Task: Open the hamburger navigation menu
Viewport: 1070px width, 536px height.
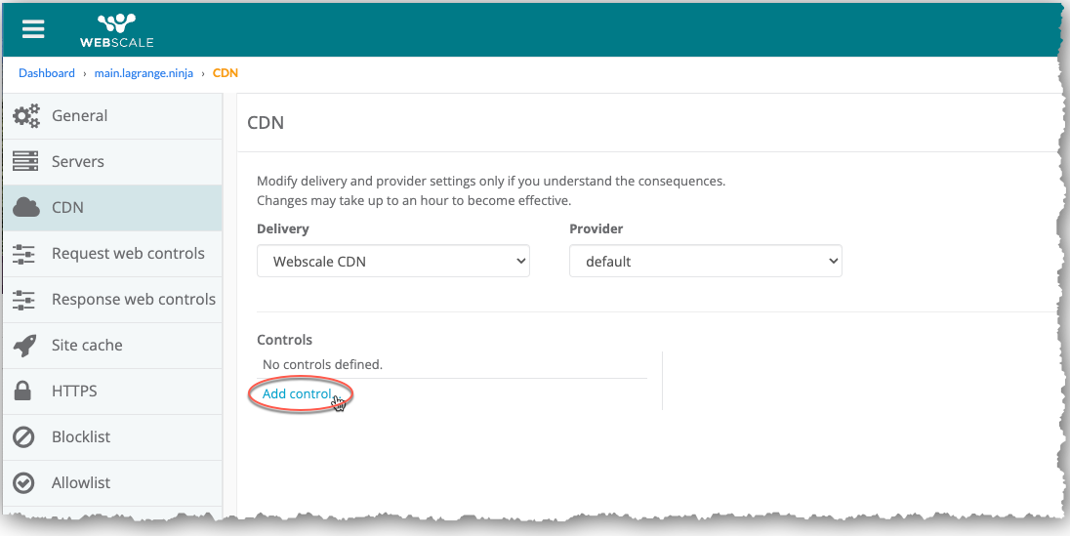Action: (x=33, y=28)
